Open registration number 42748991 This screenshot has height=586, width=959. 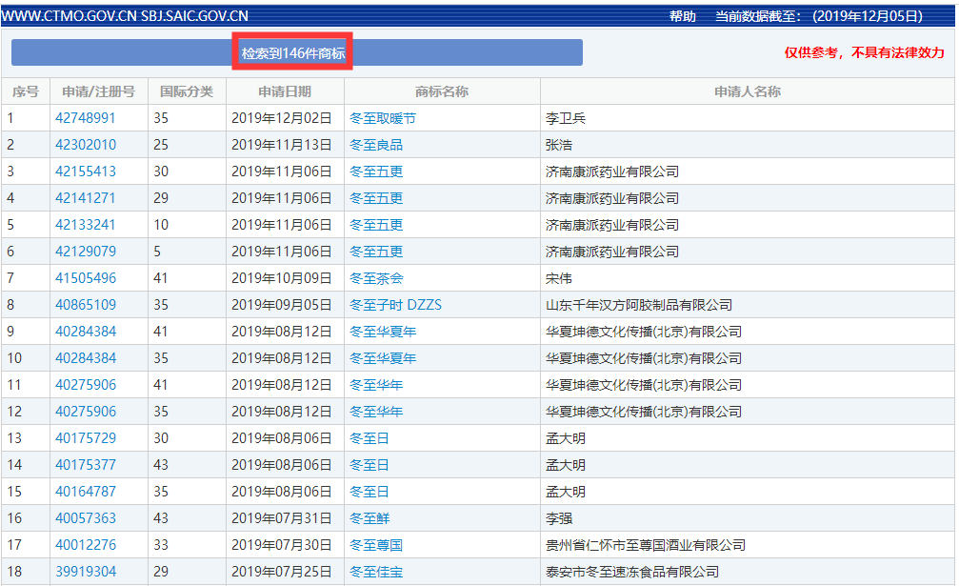[x=86, y=118]
